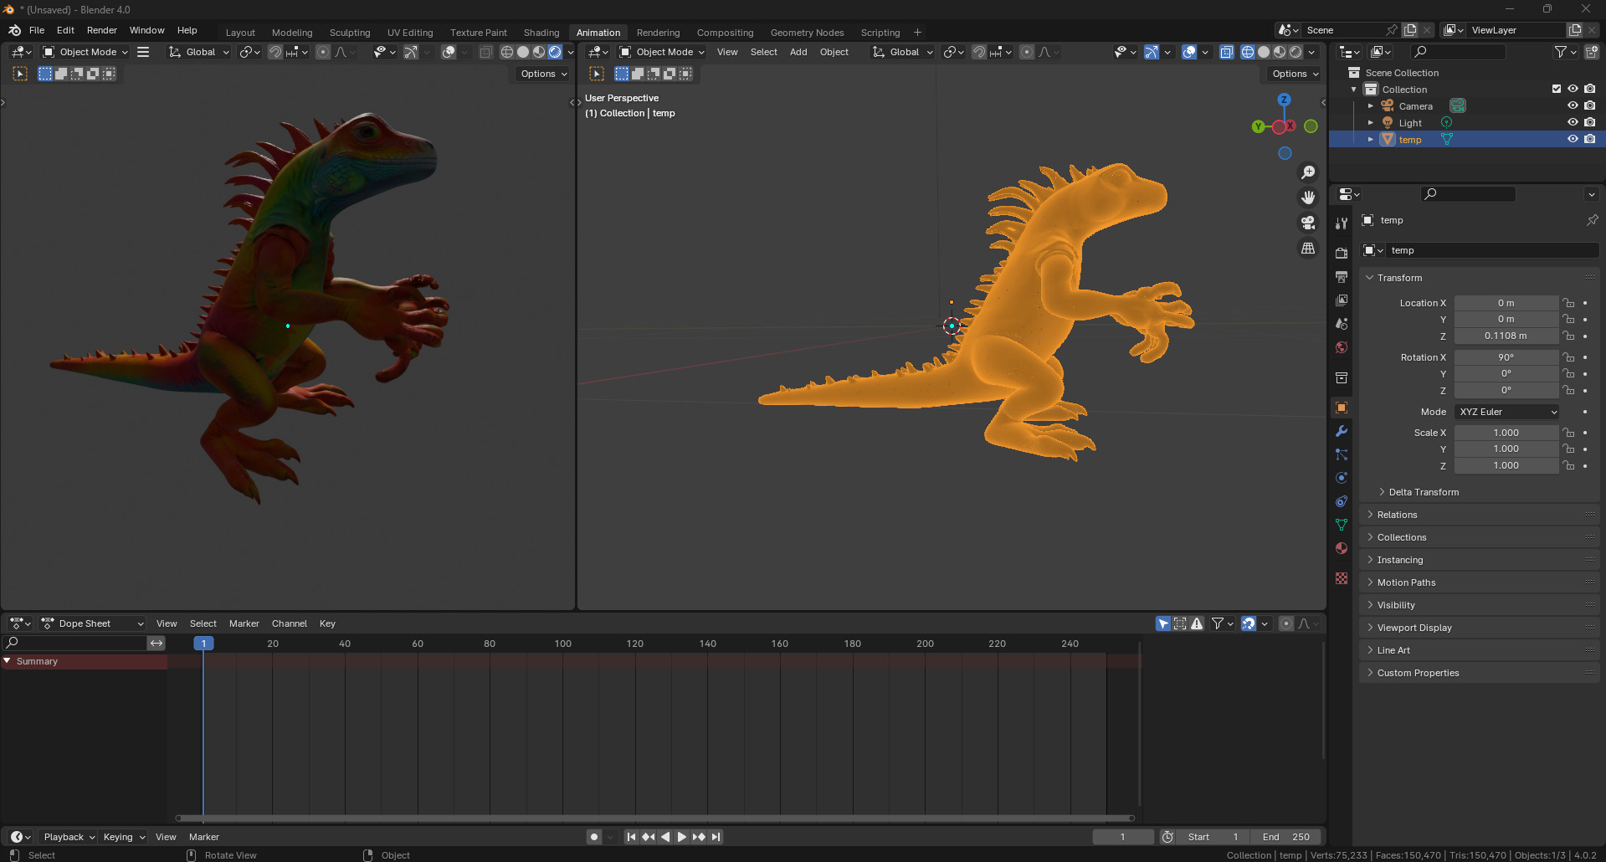The image size is (1606, 862).
Task: Play the animation forward
Action: 682,837
